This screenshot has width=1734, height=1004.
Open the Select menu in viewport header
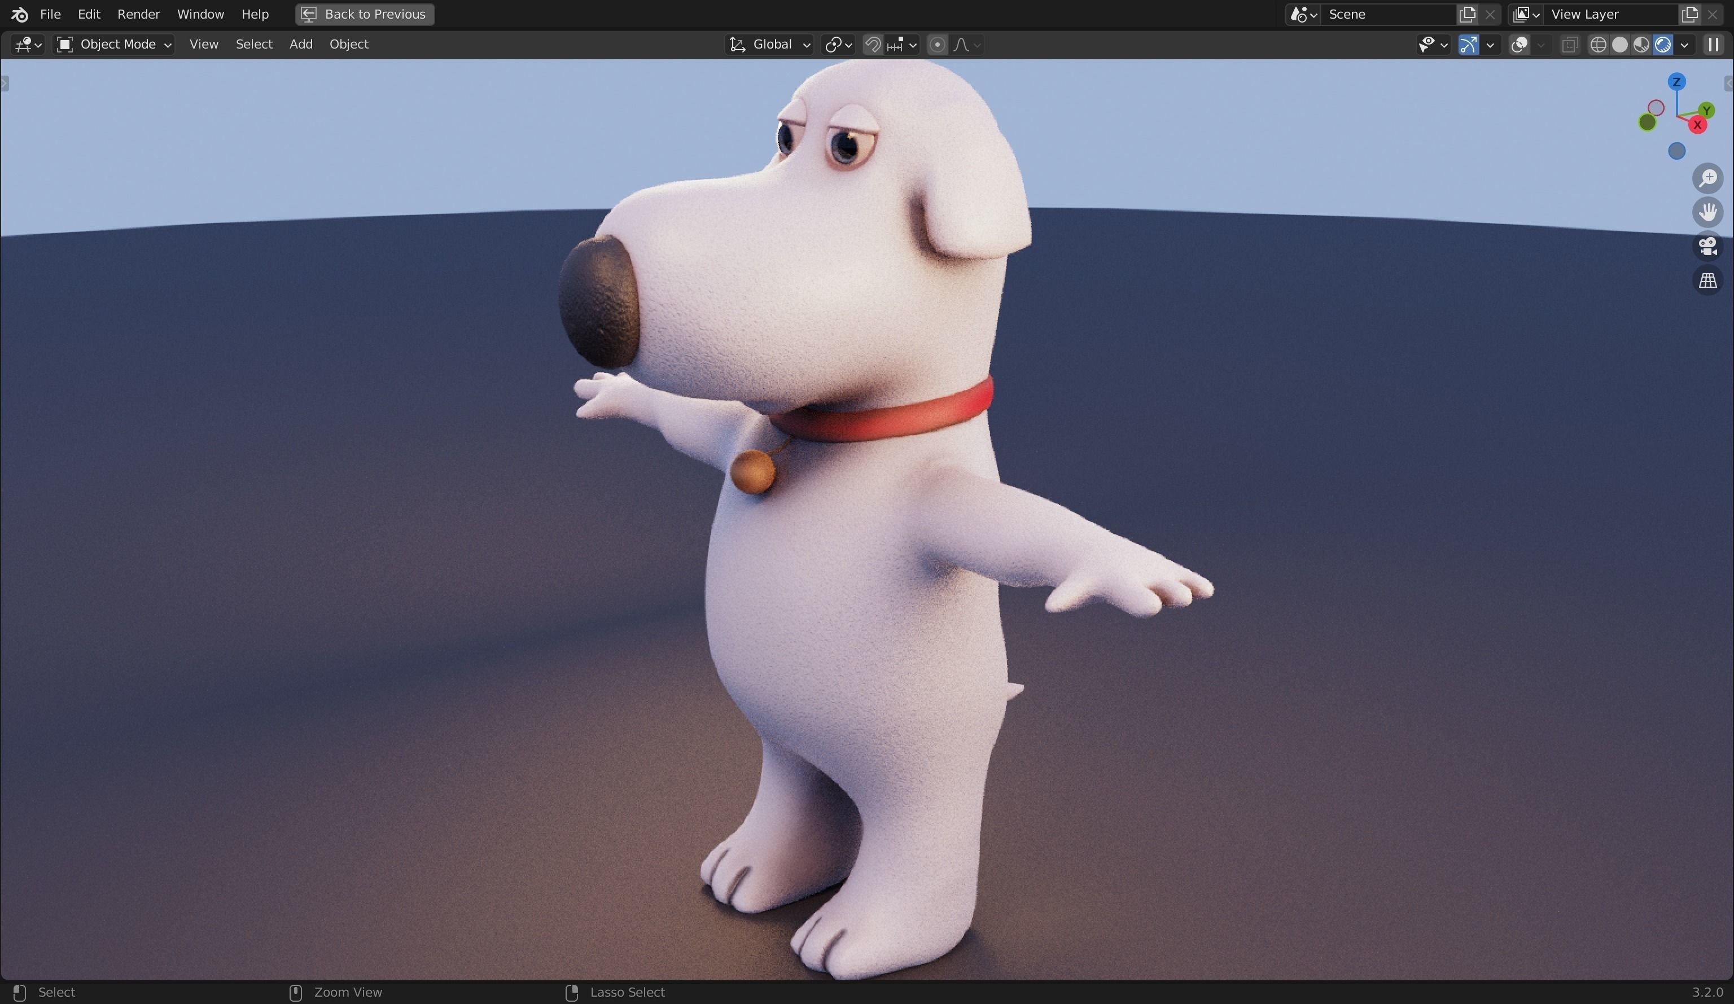pos(254,45)
